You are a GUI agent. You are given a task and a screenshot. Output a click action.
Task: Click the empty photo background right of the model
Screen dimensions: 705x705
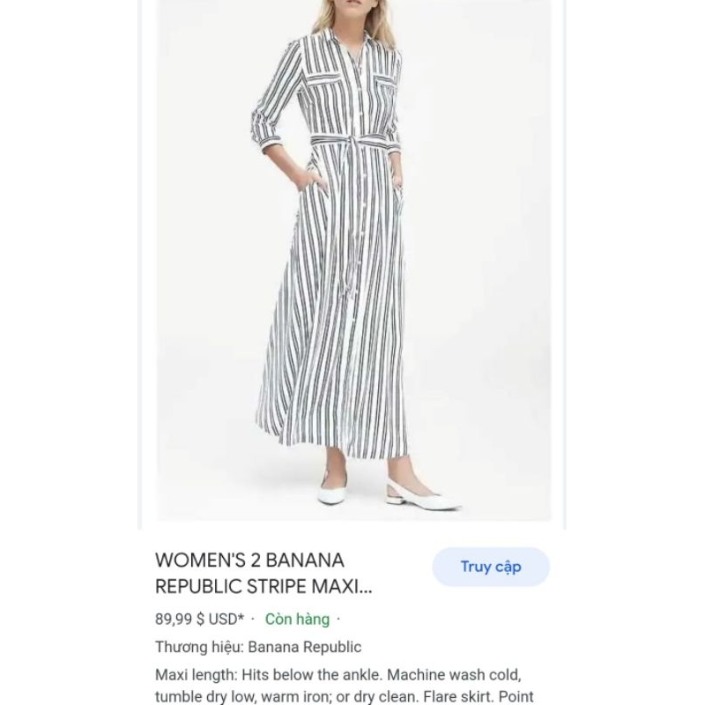pyautogui.click(x=493, y=264)
